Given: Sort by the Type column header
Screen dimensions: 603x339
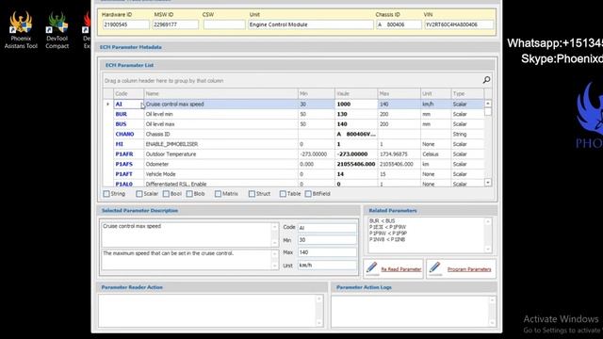Looking at the screenshot, I should click(467, 93).
